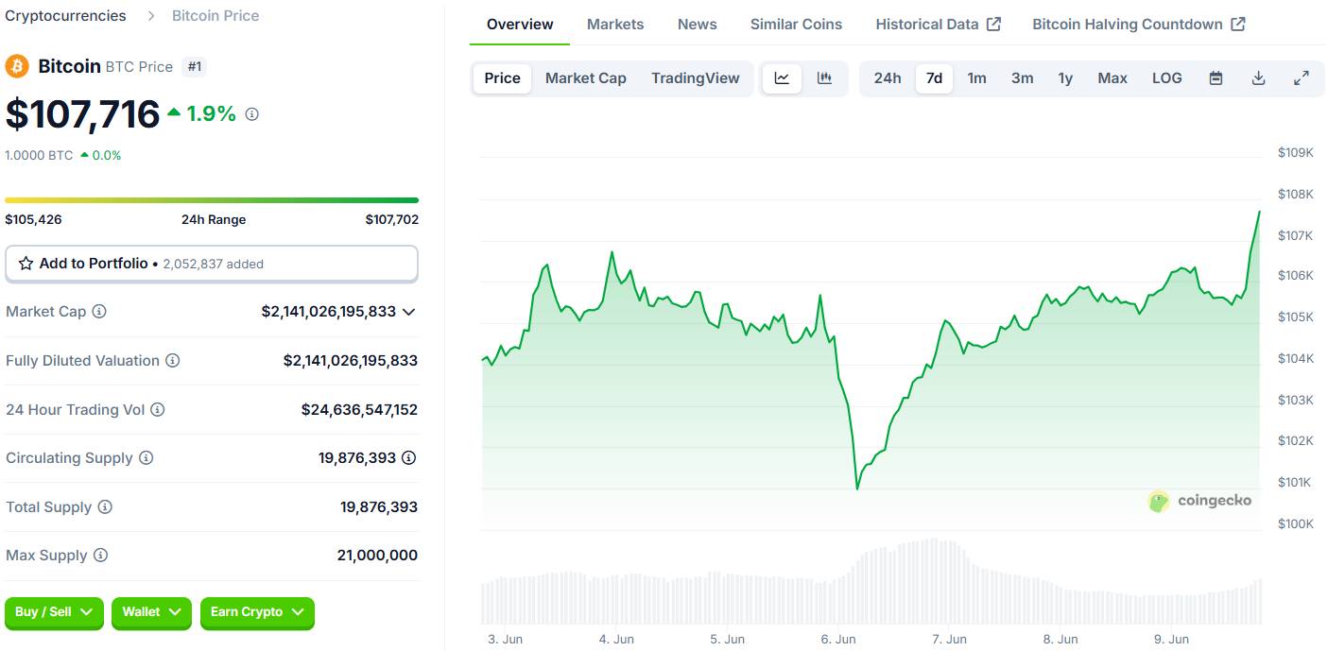Switch to line chart view icon
Viewport: 1328px width, 651px height.
[x=783, y=78]
